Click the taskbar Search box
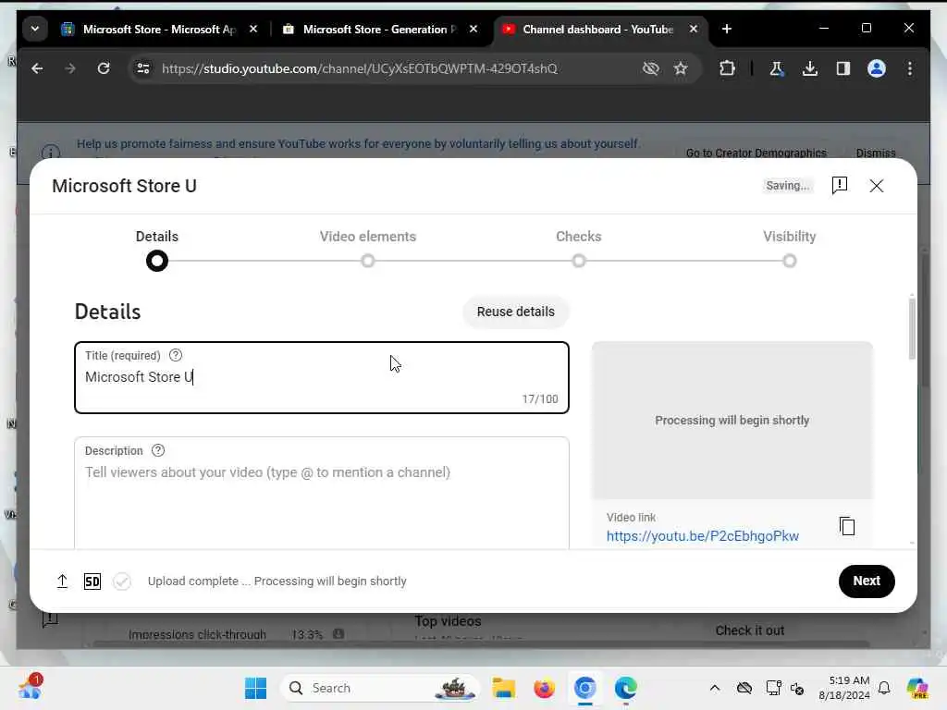The image size is (947, 710). (x=380, y=688)
